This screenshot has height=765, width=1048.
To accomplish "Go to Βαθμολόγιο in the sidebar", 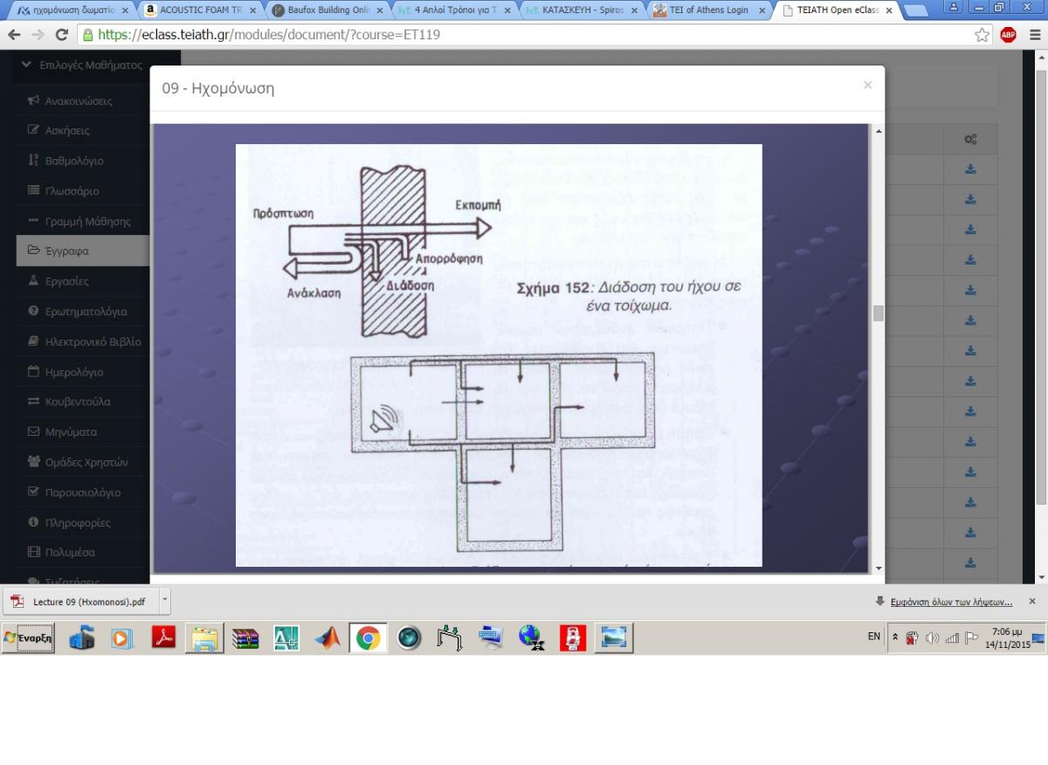I will click(x=73, y=161).
